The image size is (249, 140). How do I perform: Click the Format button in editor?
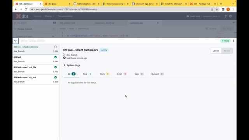tap(211, 29)
